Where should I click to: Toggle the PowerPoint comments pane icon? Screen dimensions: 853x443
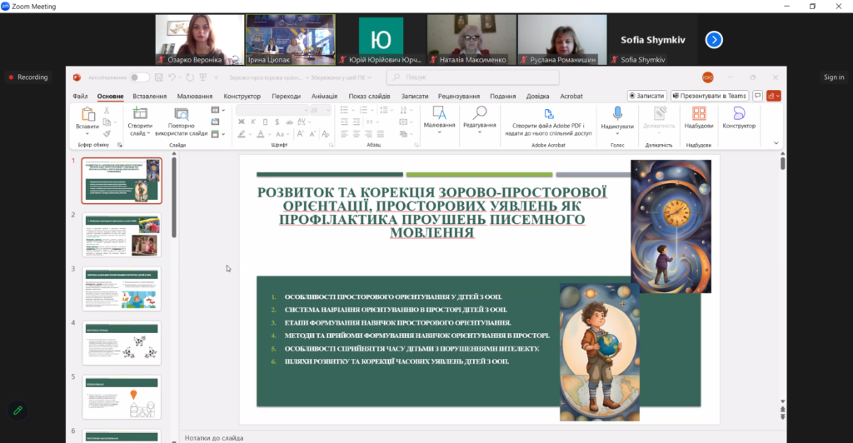point(757,96)
